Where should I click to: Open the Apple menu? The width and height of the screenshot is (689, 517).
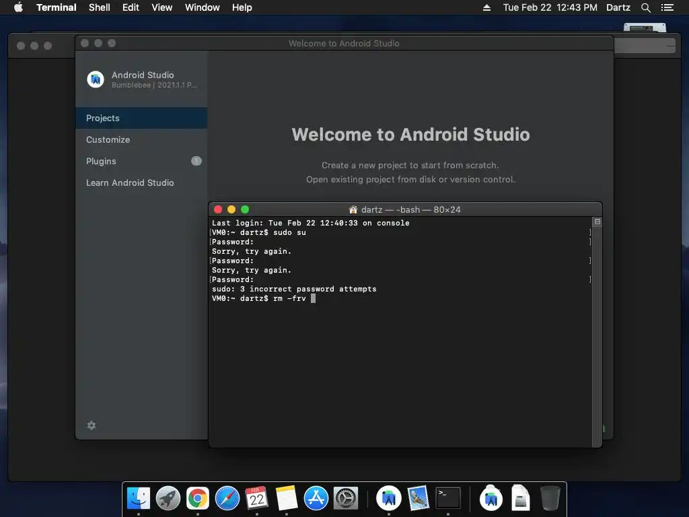point(18,7)
